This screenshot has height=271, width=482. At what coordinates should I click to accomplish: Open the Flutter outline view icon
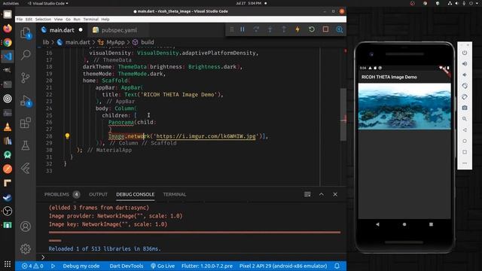pyautogui.click(x=26, y=168)
